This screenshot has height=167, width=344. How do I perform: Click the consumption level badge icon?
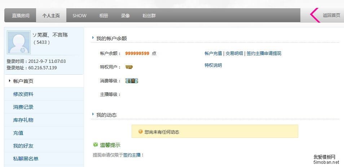(x=132, y=81)
